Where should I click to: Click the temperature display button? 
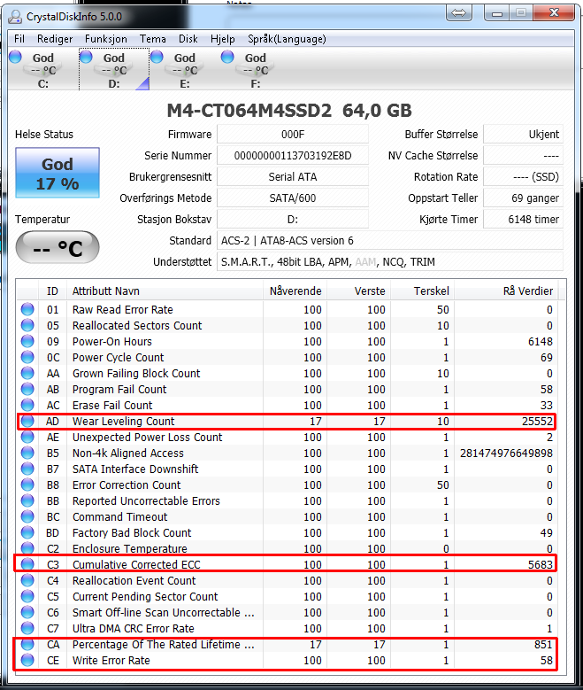point(58,248)
